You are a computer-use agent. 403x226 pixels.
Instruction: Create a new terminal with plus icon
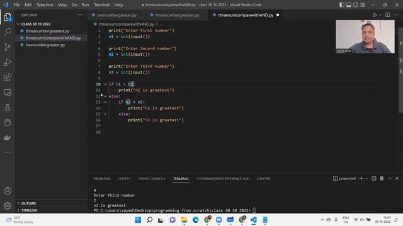point(361,178)
